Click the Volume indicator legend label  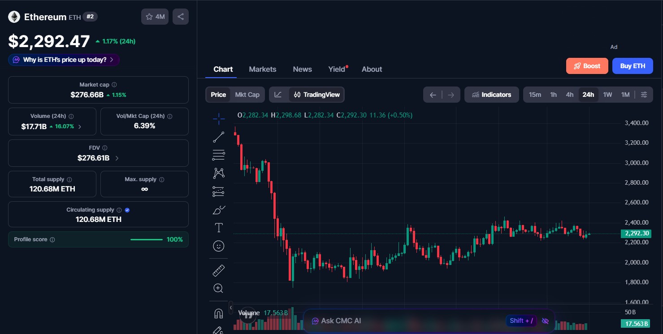click(x=249, y=313)
